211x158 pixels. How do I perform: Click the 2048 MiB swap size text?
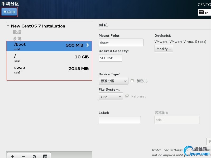(79, 69)
